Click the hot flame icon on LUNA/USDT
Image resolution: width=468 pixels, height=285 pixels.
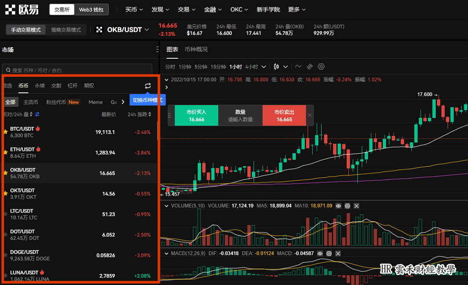click(x=42, y=272)
